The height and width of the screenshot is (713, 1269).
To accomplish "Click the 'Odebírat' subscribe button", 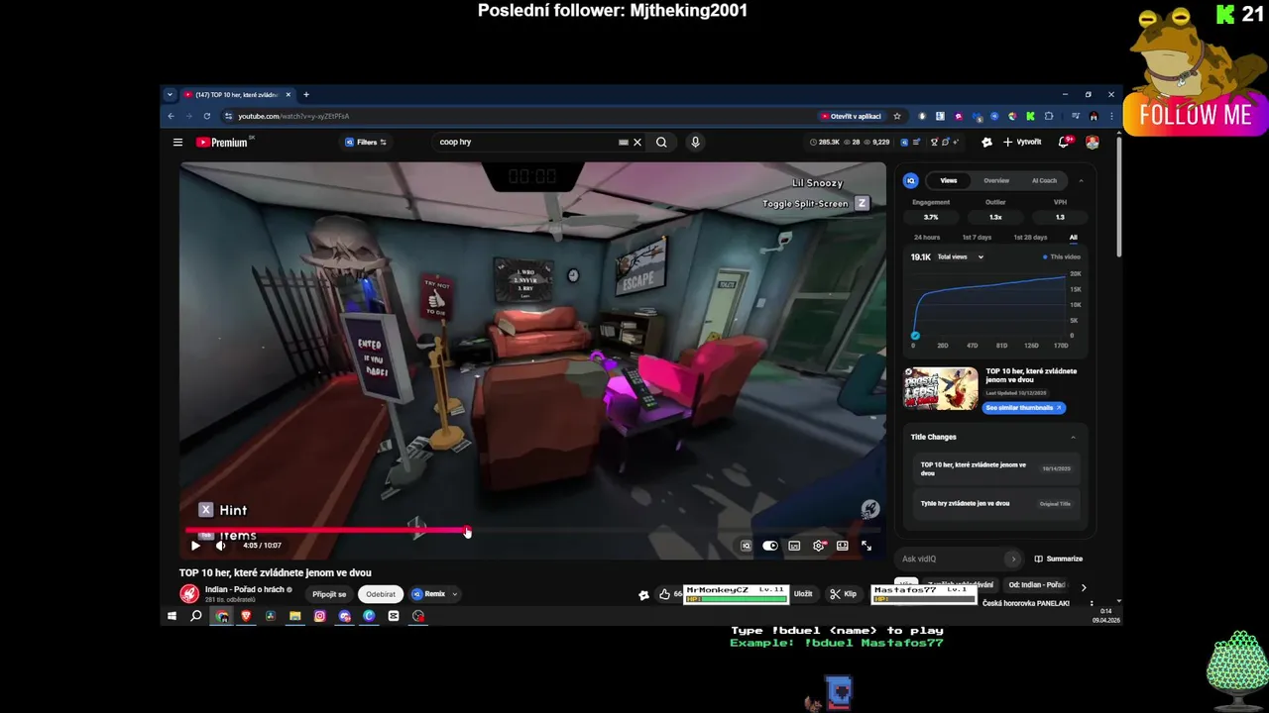I will [381, 594].
